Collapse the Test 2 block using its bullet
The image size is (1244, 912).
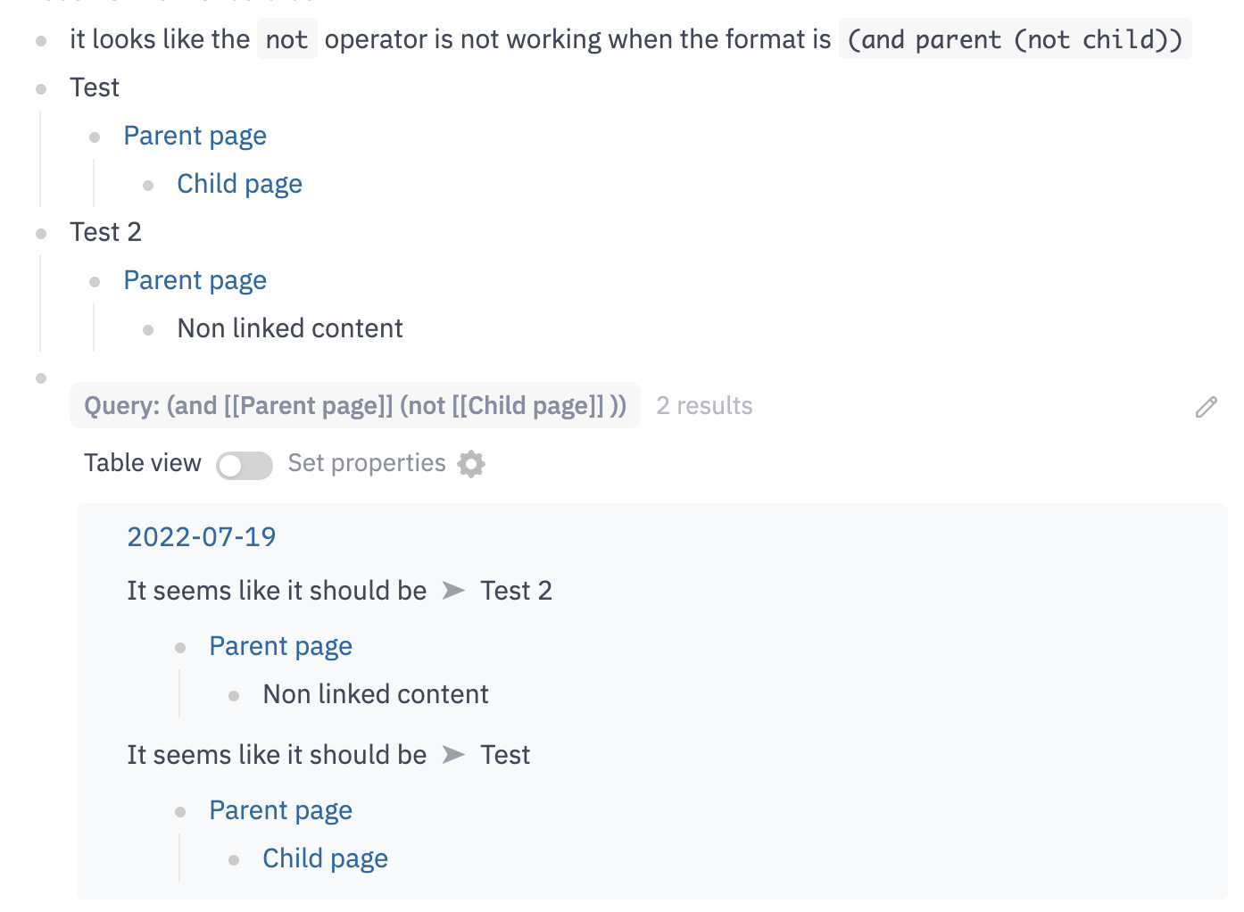coord(41,233)
